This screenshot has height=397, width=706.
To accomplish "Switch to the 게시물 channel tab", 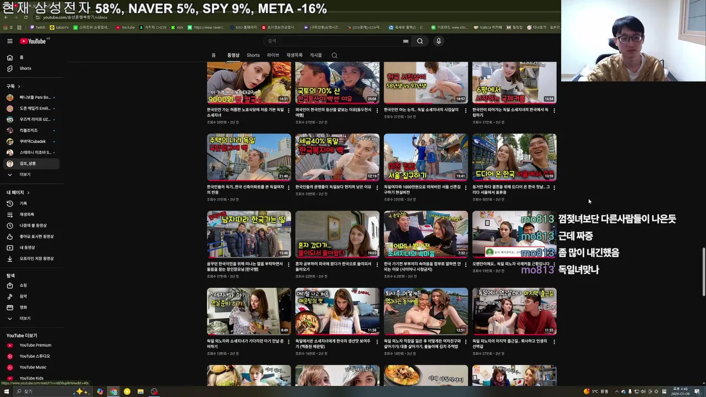I will (x=315, y=55).
